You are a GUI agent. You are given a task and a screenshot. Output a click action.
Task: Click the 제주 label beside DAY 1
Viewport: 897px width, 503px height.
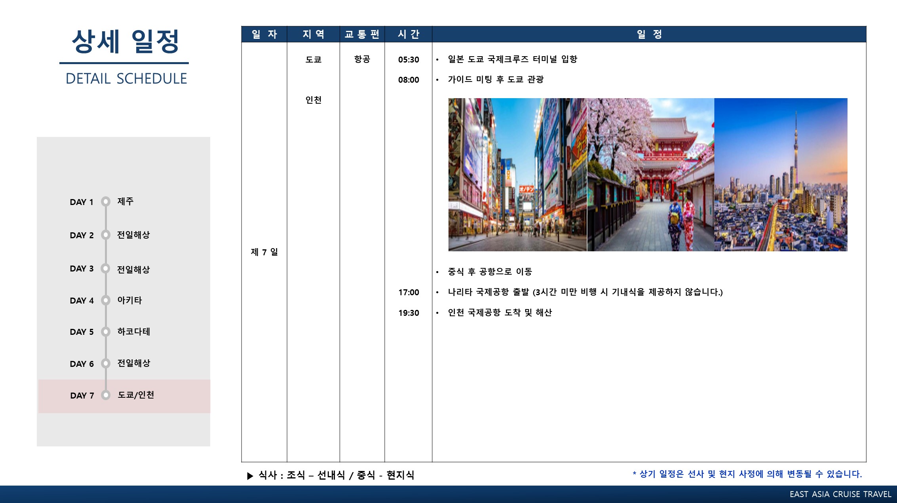(125, 201)
